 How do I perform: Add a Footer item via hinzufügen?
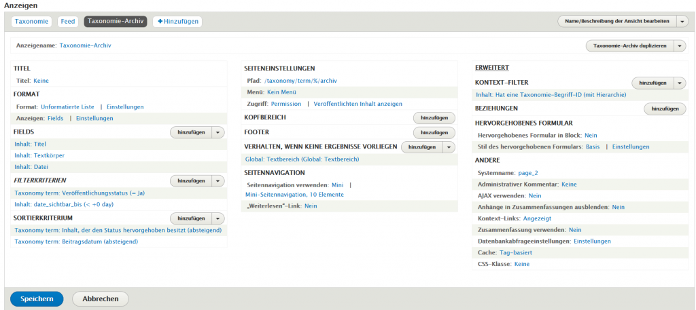(x=434, y=133)
